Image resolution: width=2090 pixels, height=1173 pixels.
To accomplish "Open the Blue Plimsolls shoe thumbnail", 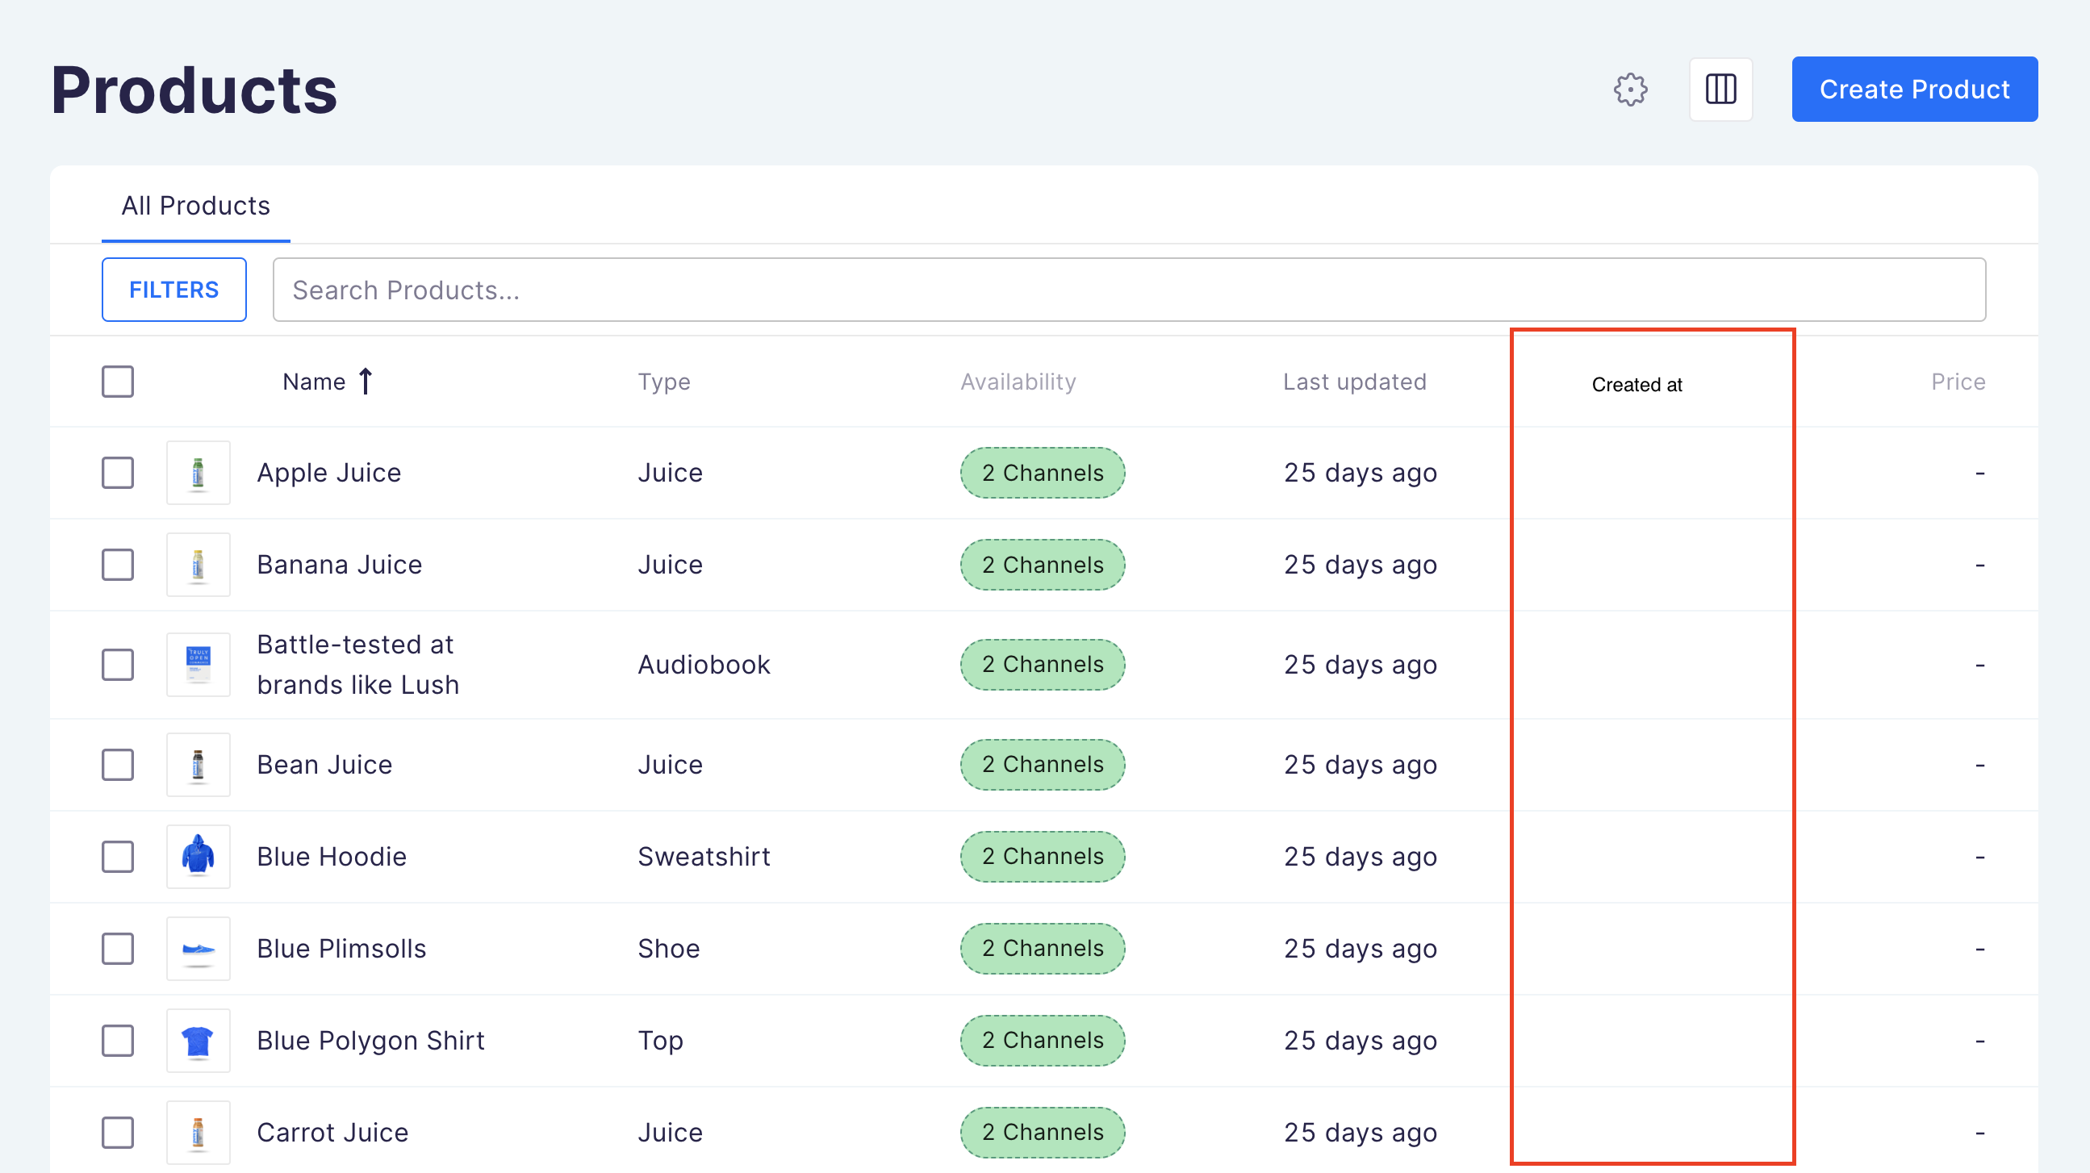I will coord(198,948).
